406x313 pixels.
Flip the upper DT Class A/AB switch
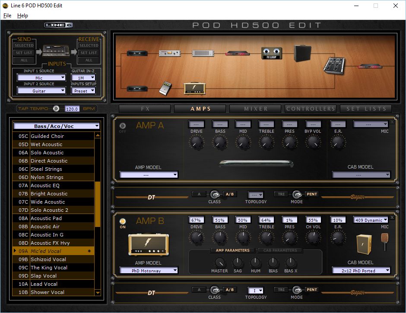[215, 194]
